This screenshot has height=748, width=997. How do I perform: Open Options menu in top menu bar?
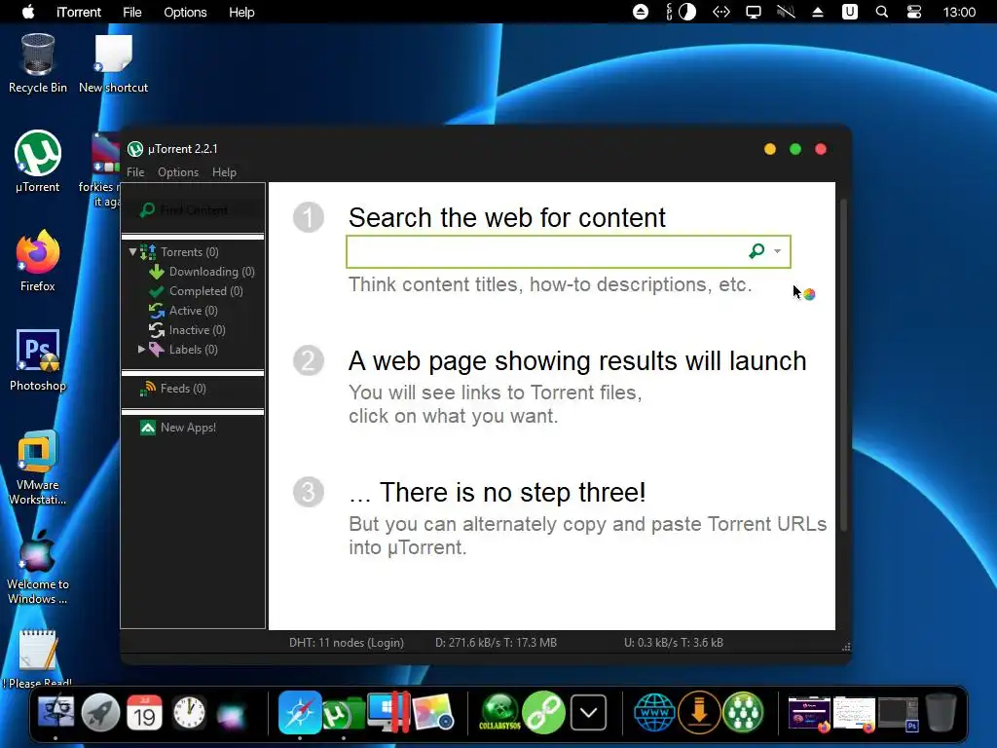[185, 12]
